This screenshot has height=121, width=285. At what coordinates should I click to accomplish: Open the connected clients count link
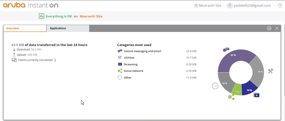tap(55, 60)
